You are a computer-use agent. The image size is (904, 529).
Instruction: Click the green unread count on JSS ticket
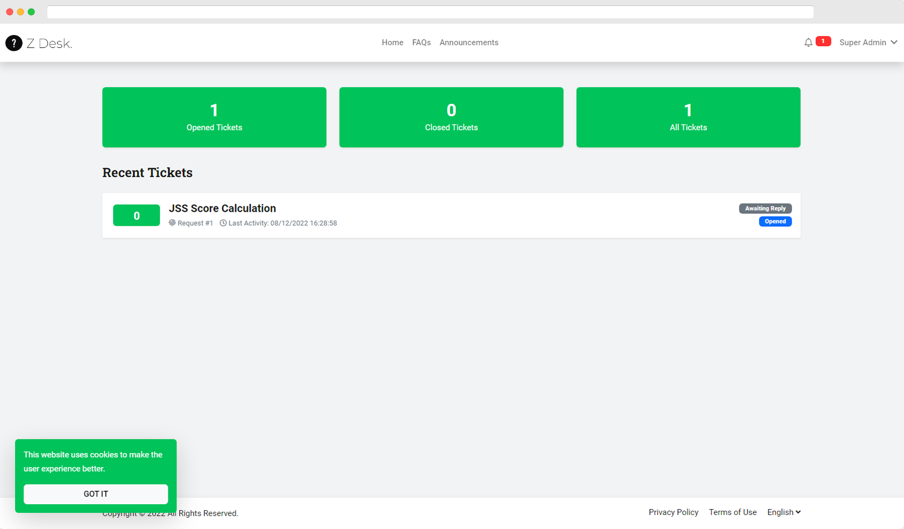[x=136, y=215]
